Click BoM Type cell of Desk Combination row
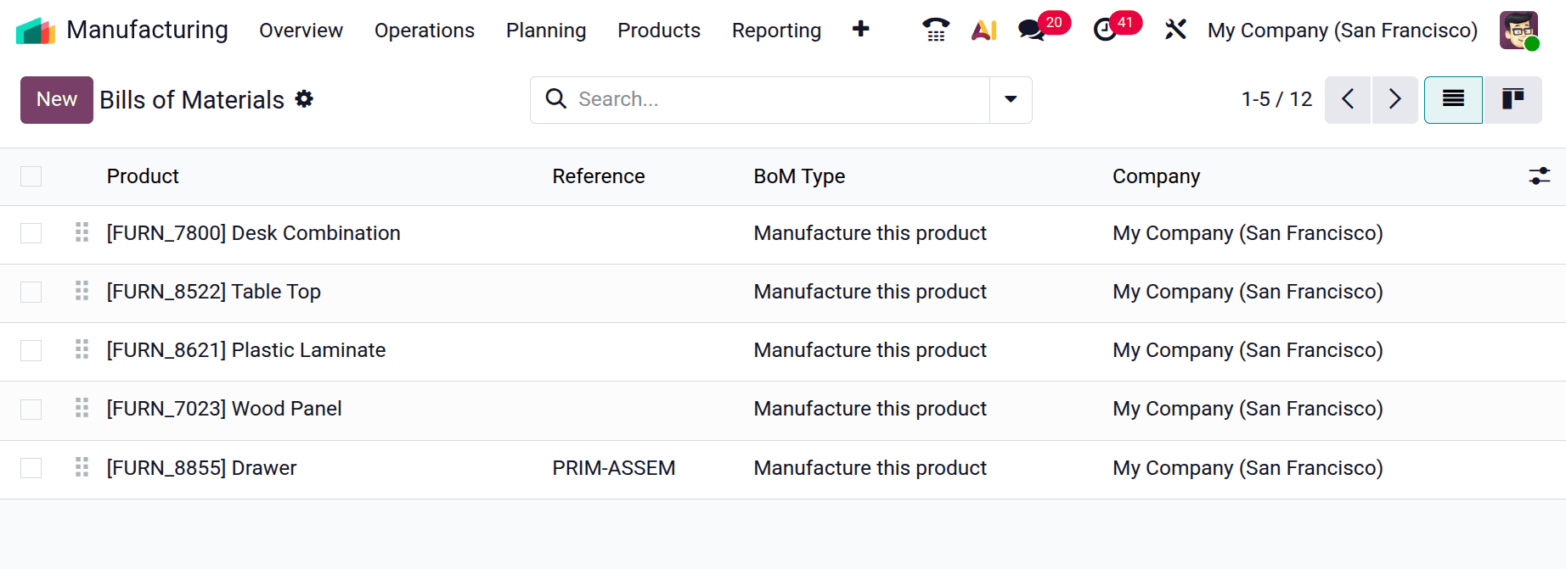The height and width of the screenshot is (569, 1566). pyautogui.click(x=870, y=233)
